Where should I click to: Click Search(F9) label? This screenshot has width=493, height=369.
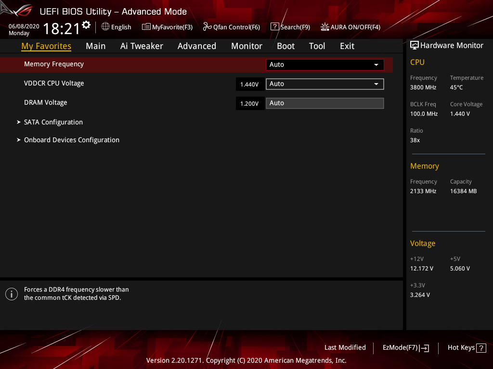(295, 27)
